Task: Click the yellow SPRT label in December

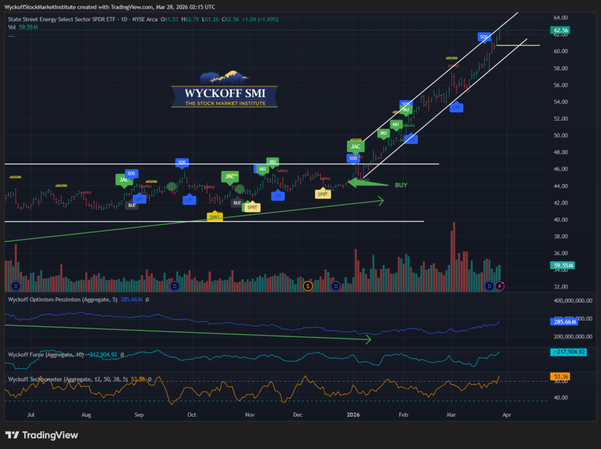Action: point(323,193)
